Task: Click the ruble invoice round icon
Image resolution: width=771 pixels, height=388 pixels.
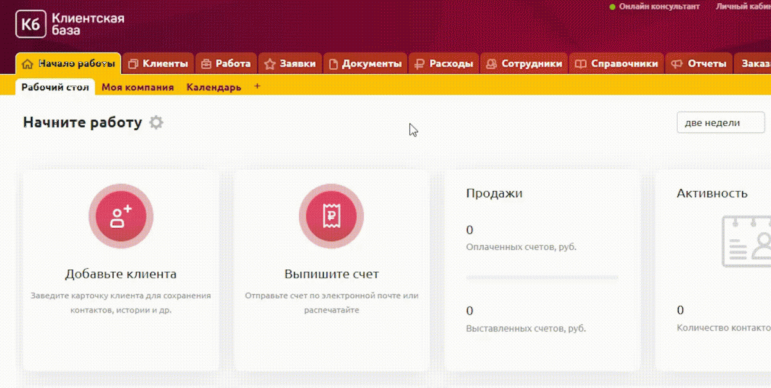Action: pyautogui.click(x=332, y=216)
